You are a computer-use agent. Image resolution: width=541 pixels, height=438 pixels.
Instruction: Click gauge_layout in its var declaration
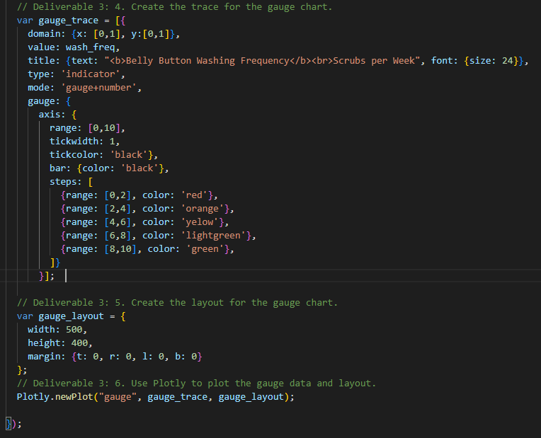tap(71, 316)
